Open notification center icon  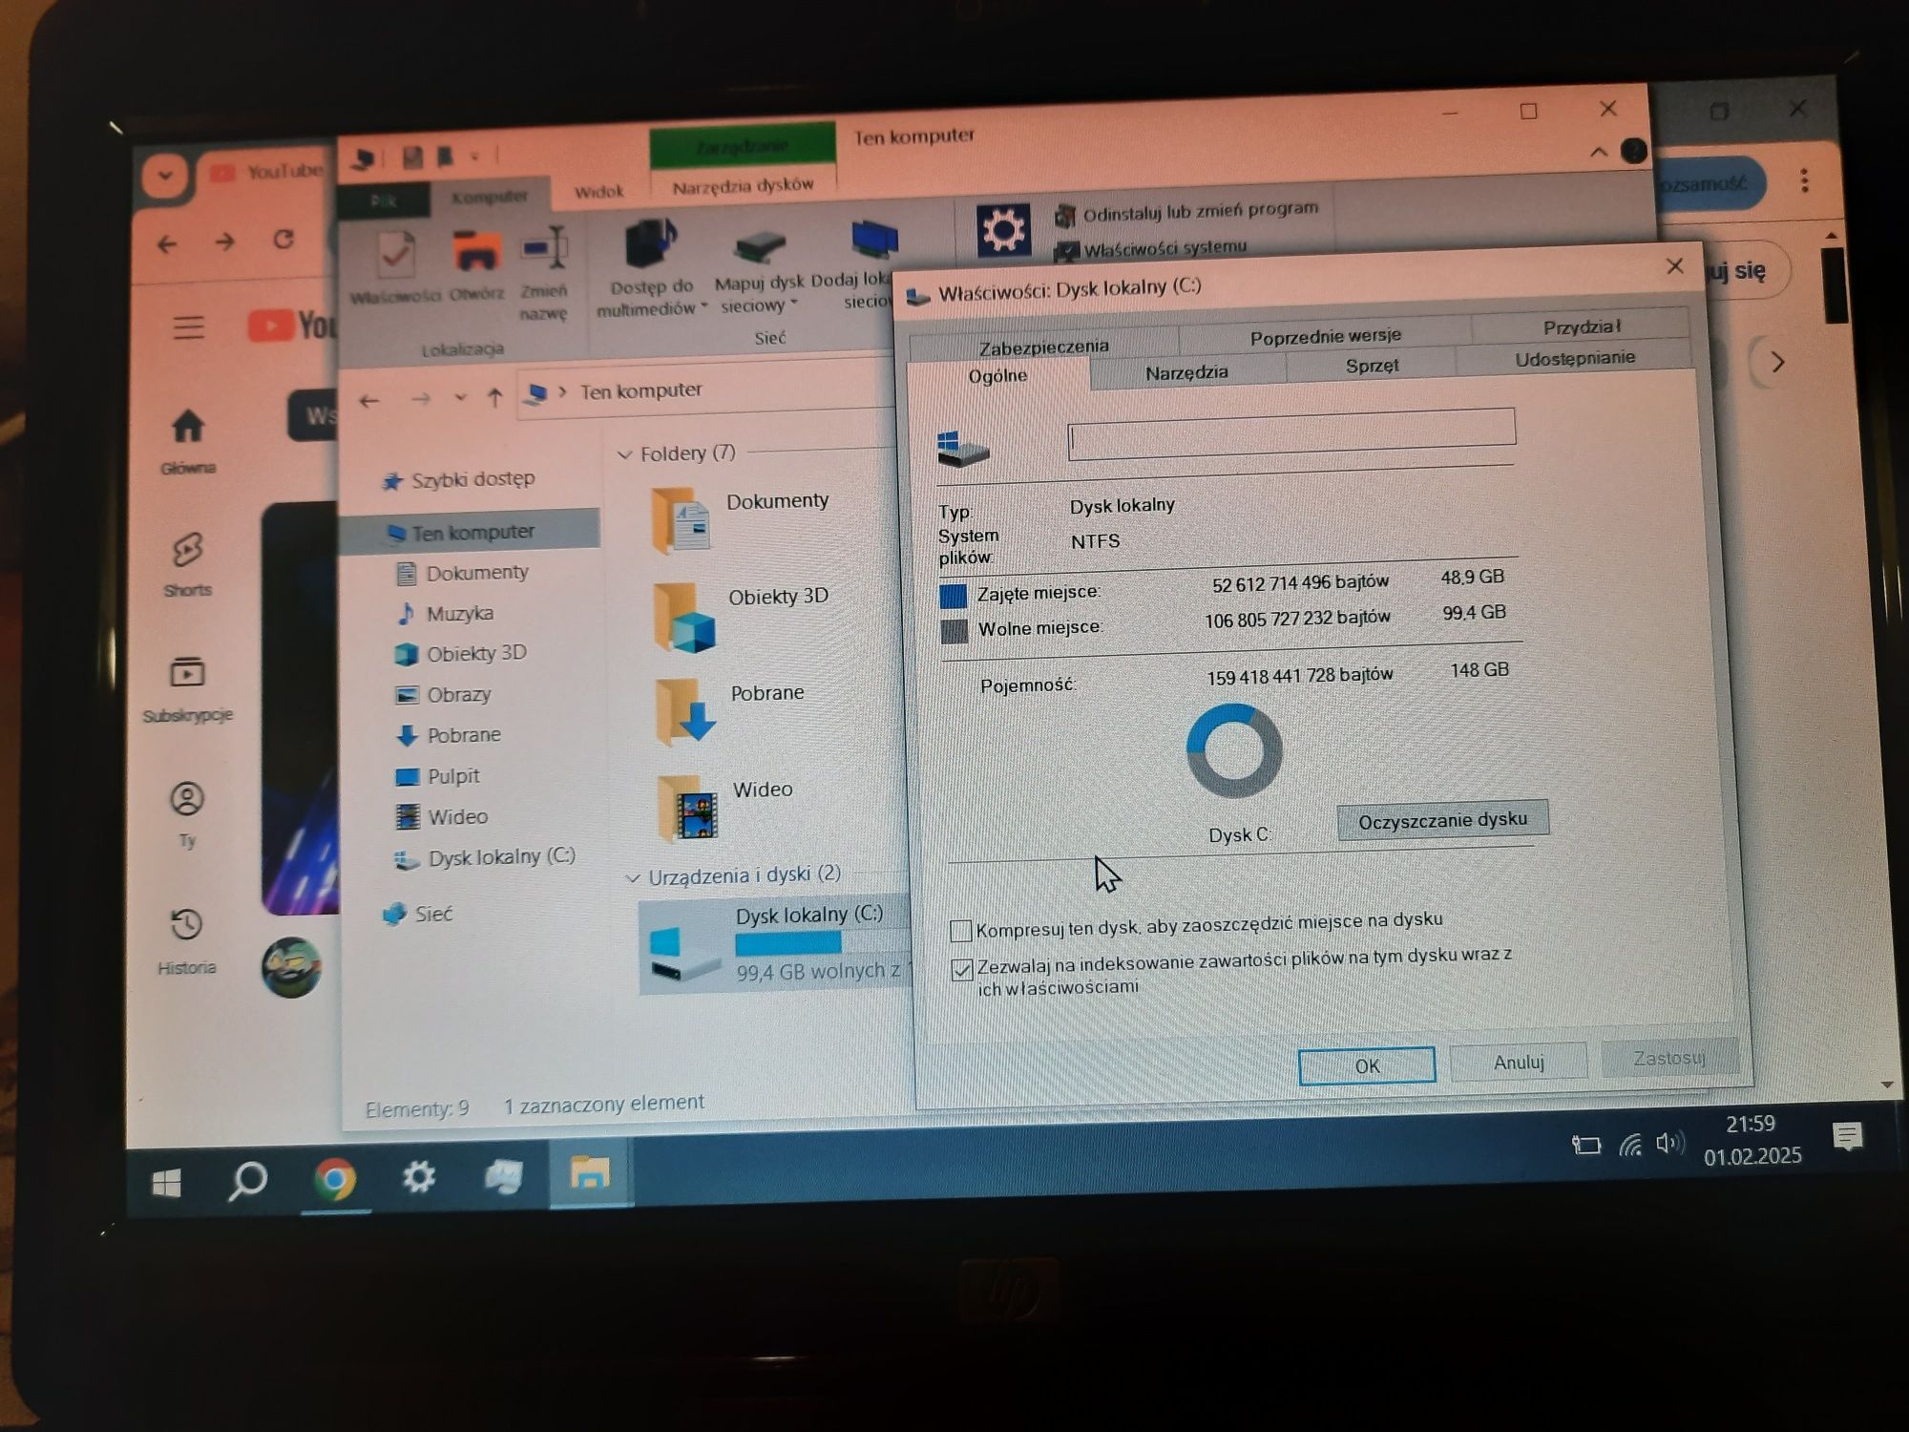click(x=1847, y=1136)
